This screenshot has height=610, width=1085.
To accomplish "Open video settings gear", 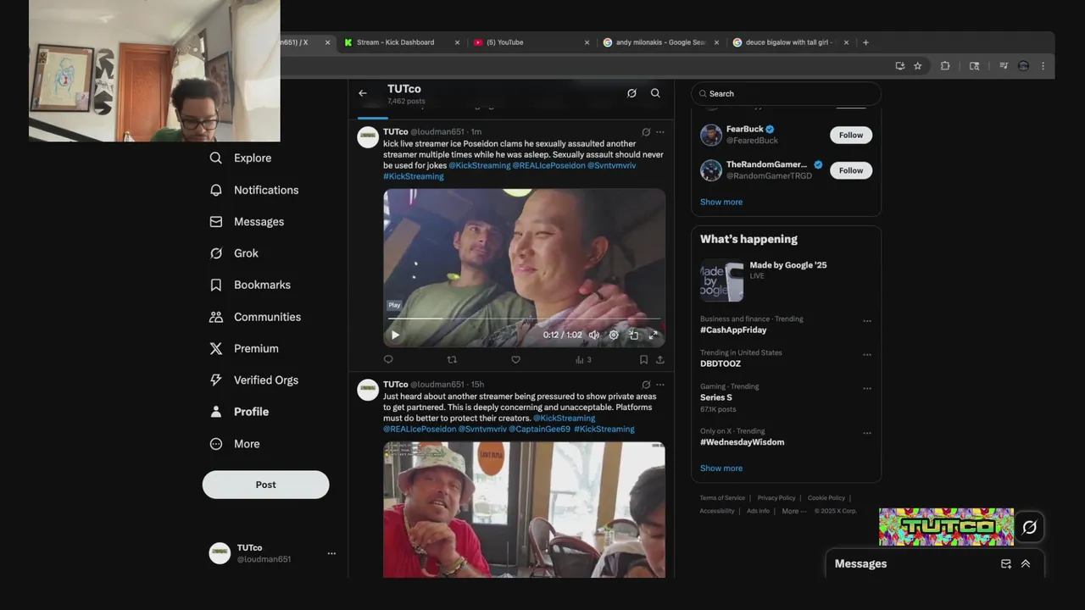I will click(614, 335).
